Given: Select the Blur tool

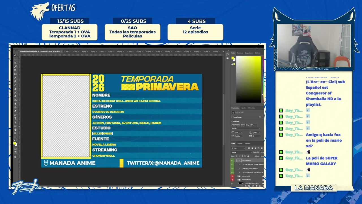Looking at the screenshot, I should tap(15, 103).
